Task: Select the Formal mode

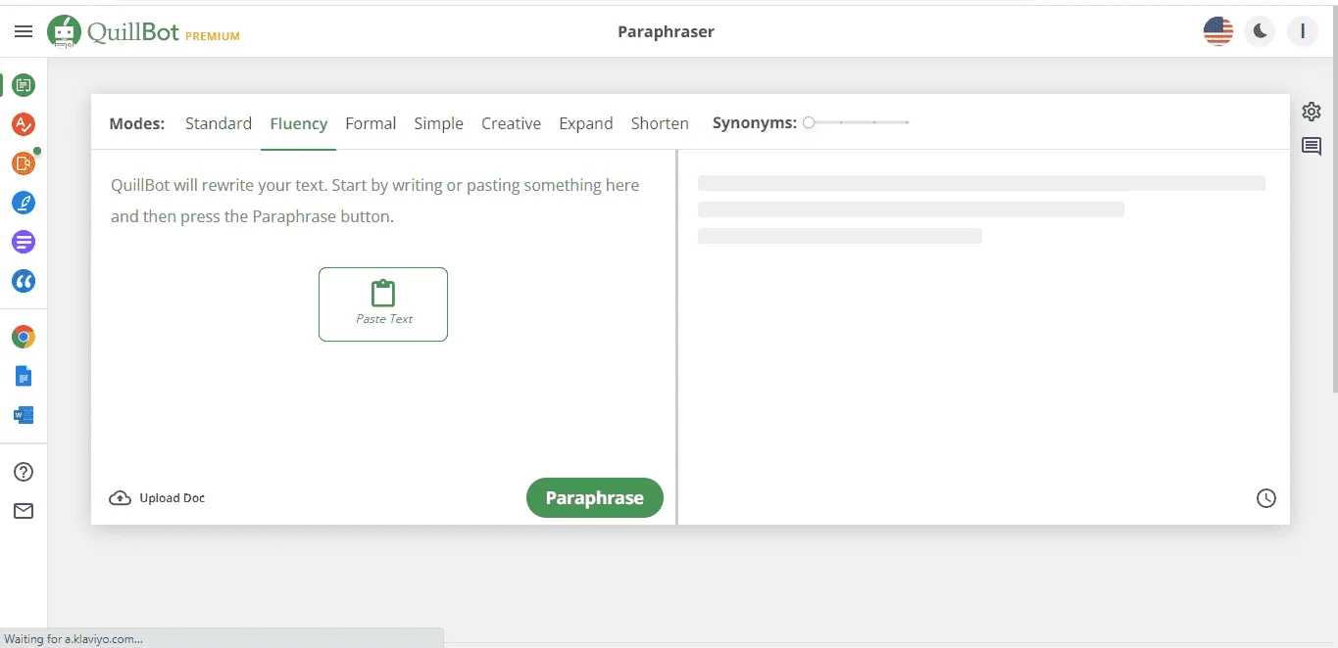Action: pos(371,123)
